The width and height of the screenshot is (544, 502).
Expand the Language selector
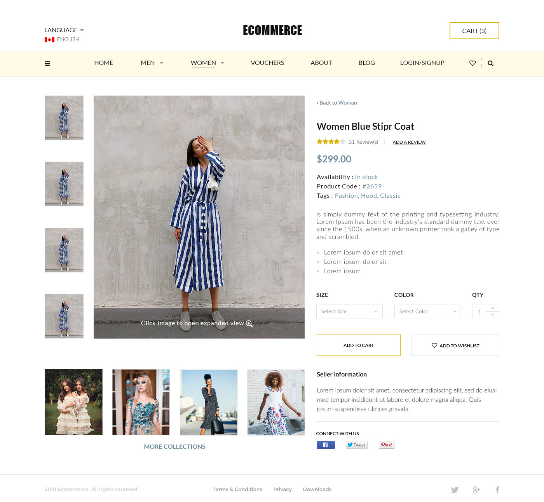[64, 30]
